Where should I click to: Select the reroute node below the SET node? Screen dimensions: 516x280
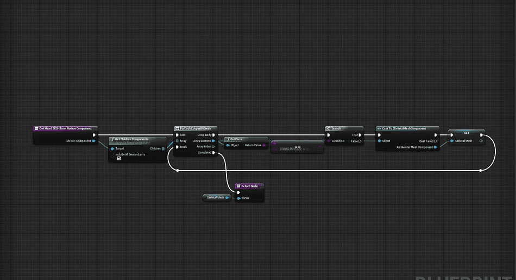(481, 171)
